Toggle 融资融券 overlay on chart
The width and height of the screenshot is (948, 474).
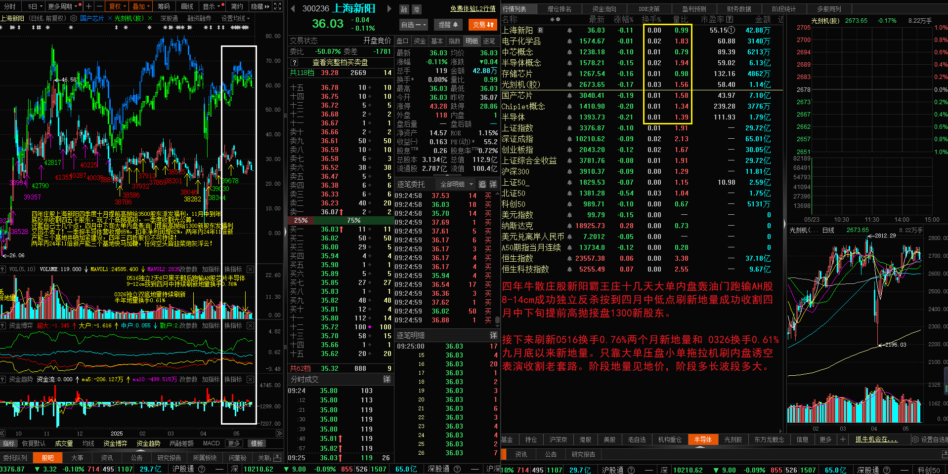coord(199,18)
